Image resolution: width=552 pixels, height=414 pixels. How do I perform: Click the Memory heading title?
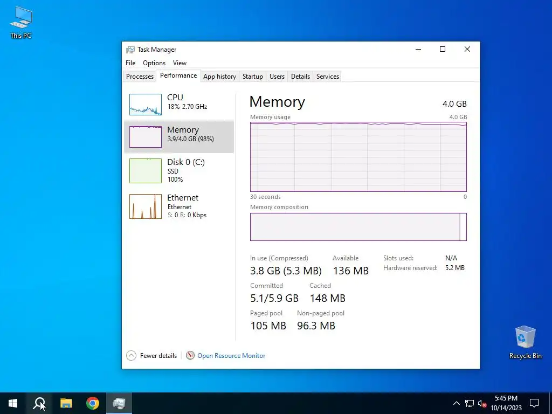click(277, 102)
